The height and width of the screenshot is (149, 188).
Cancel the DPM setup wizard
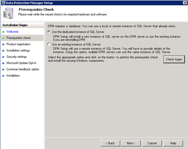[152, 143]
